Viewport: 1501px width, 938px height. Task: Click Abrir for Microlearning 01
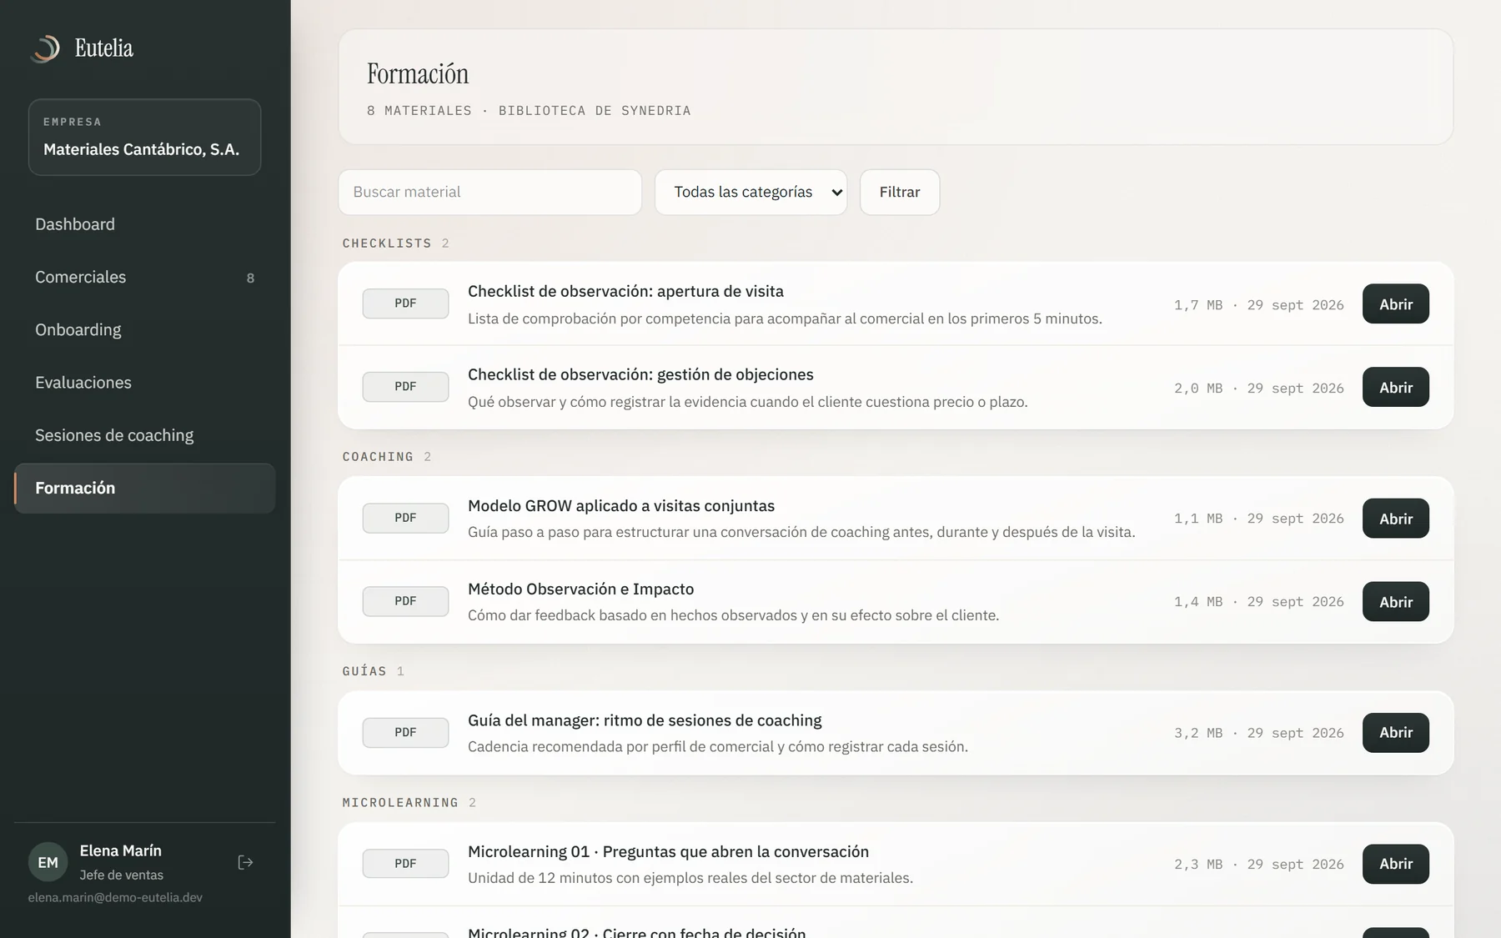[x=1395, y=863]
